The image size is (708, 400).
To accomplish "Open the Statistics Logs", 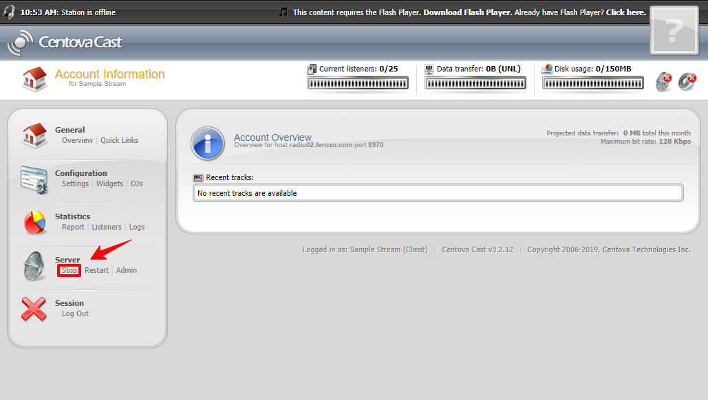I will (137, 227).
